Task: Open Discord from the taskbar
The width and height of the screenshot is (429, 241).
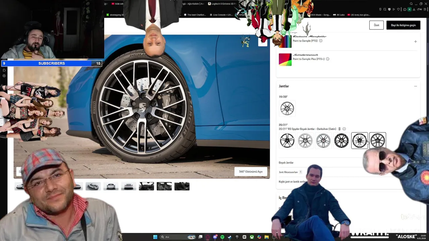Action: (215, 237)
